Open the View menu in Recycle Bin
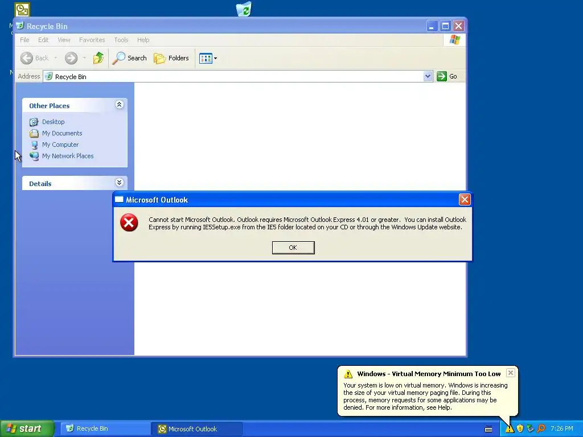583x437 pixels. pyautogui.click(x=64, y=40)
